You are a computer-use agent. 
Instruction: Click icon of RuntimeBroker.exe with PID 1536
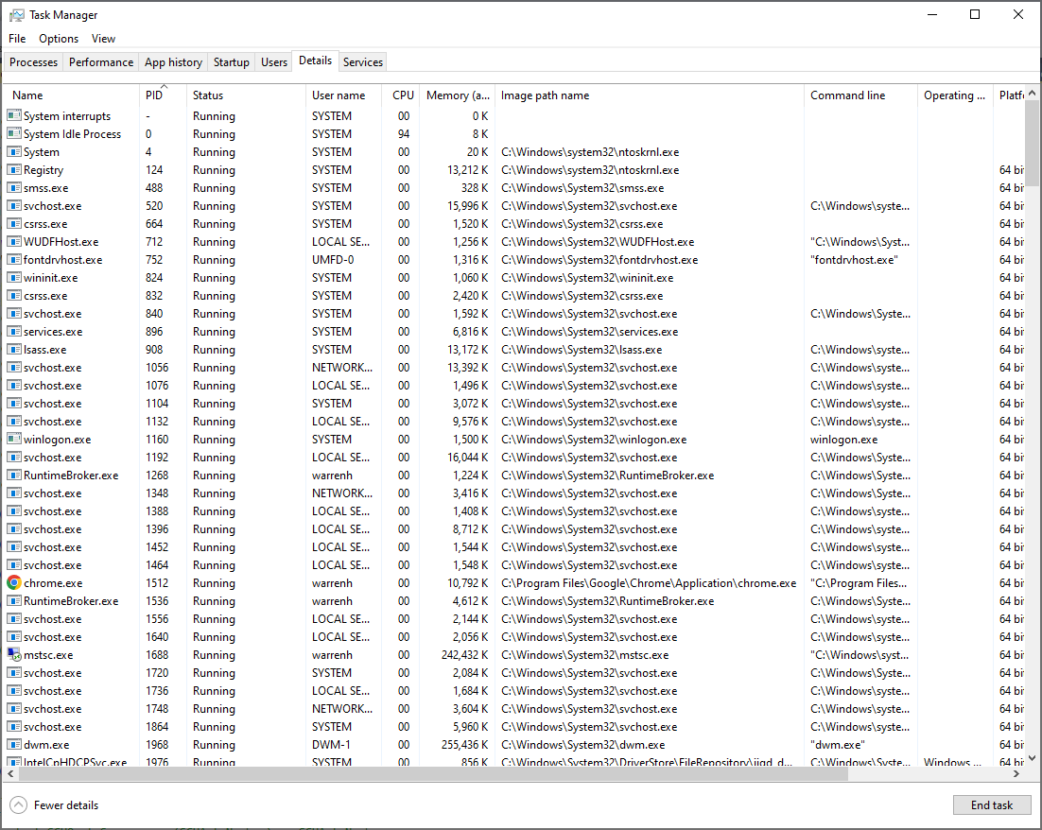pos(14,600)
